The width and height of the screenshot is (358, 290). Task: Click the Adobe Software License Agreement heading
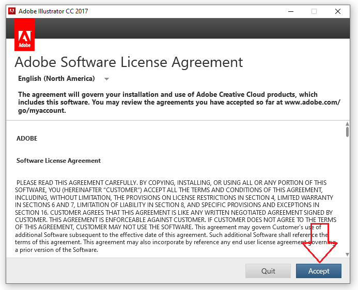pos(129,62)
